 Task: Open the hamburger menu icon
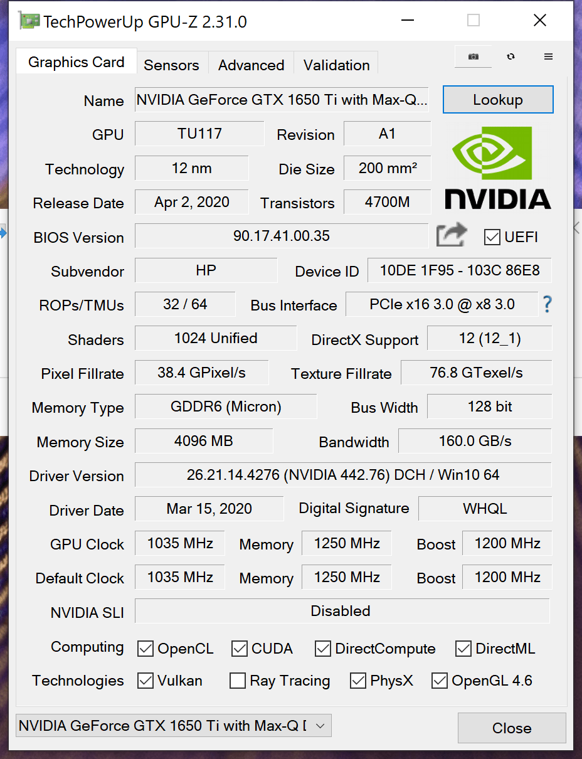[x=548, y=56]
